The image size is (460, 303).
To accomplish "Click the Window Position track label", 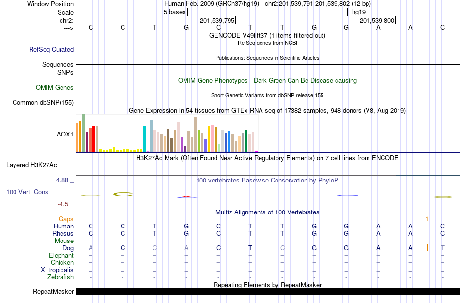I will 50,4.
